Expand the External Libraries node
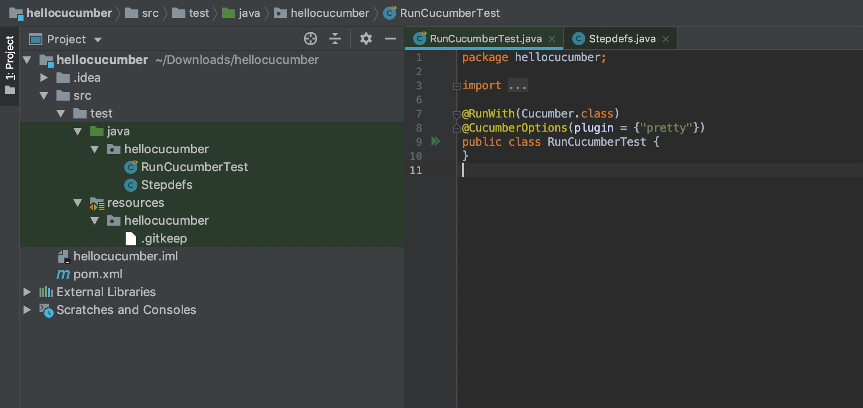This screenshot has width=863, height=408. pyautogui.click(x=27, y=292)
